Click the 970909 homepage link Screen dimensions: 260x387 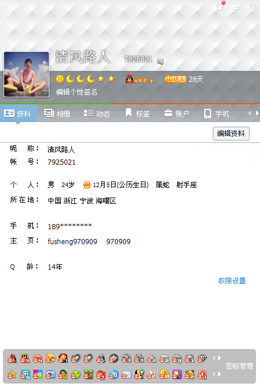pyautogui.click(x=118, y=241)
